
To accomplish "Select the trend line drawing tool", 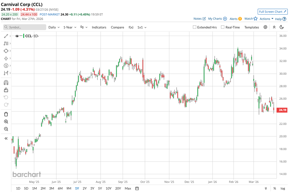I will click(x=6, y=36).
